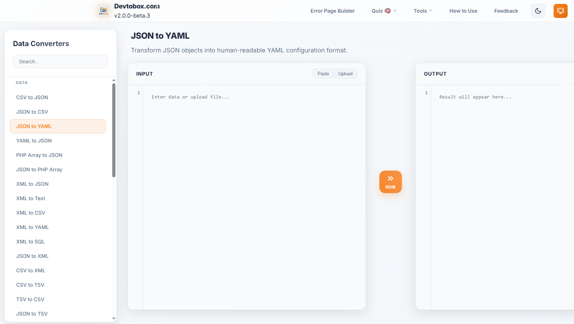This screenshot has width=574, height=324.
Task: Click the sidebar scrollbar thumb
Action: 114,129
